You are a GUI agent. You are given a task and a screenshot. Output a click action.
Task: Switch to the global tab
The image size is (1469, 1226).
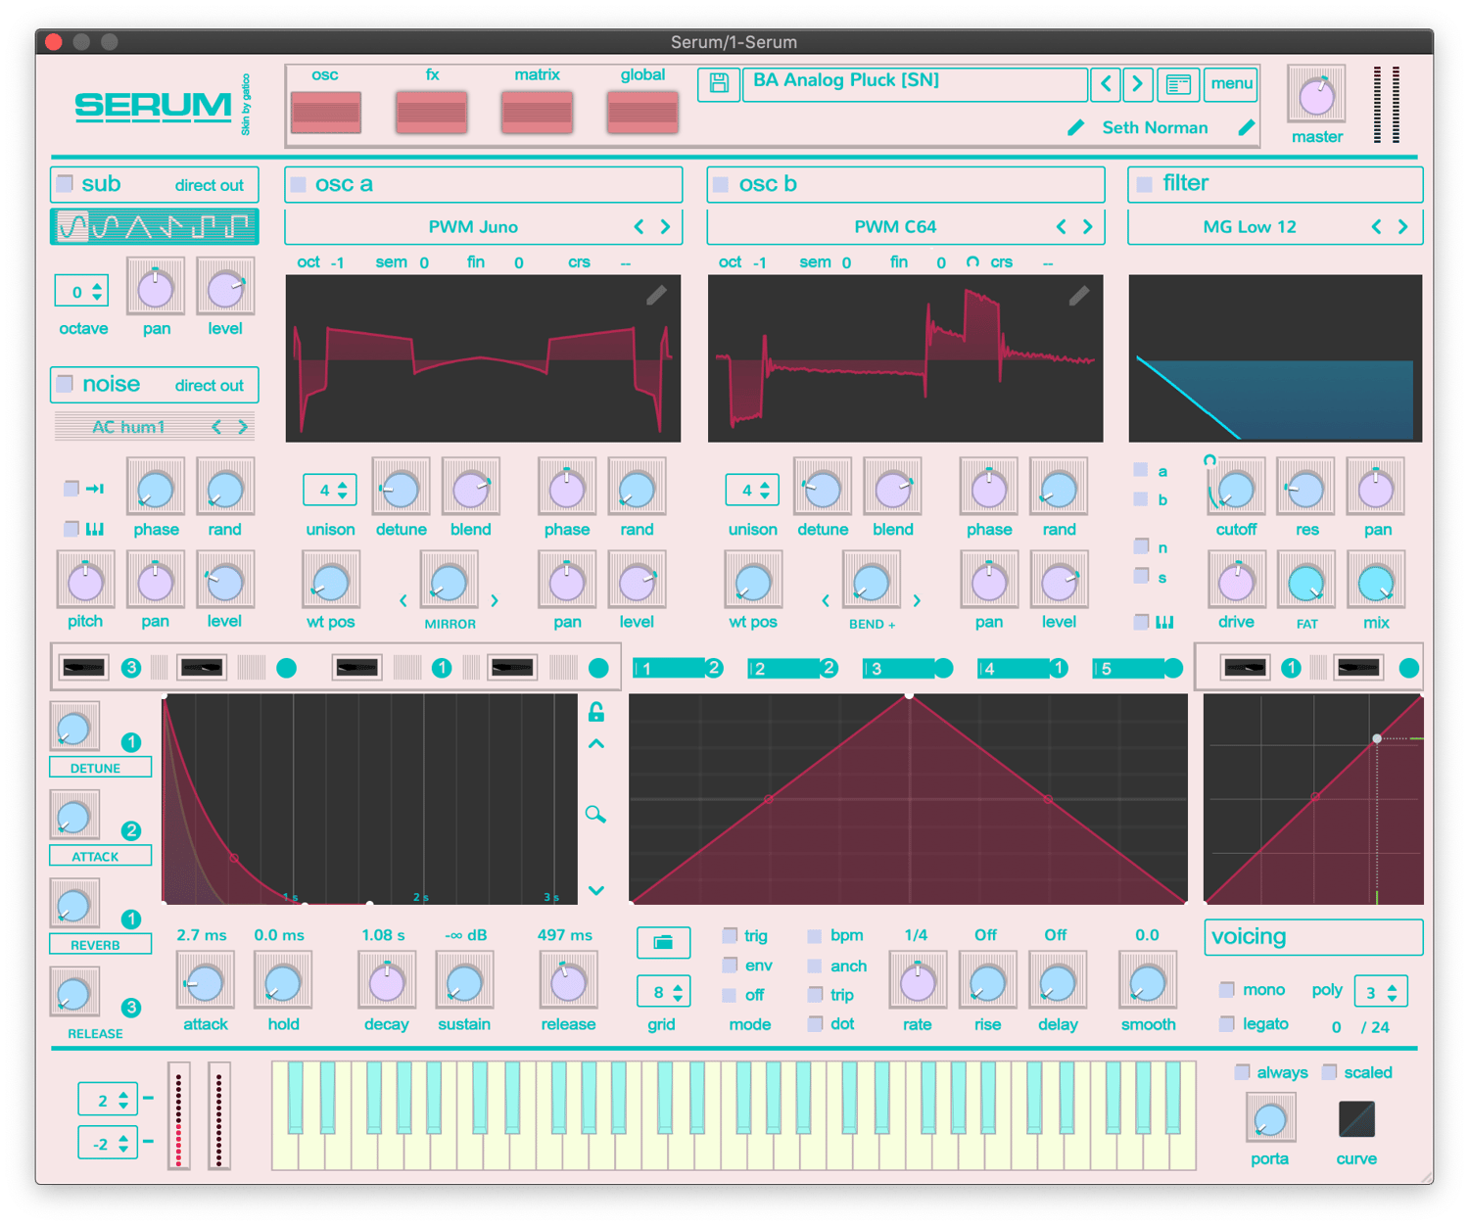coord(642,112)
